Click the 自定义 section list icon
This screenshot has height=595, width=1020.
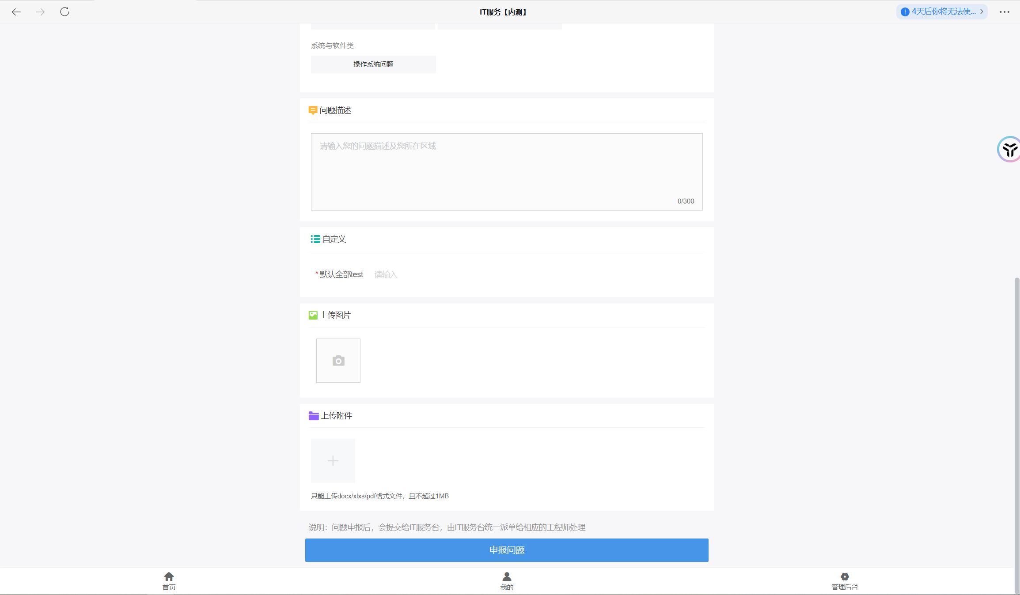coord(315,239)
